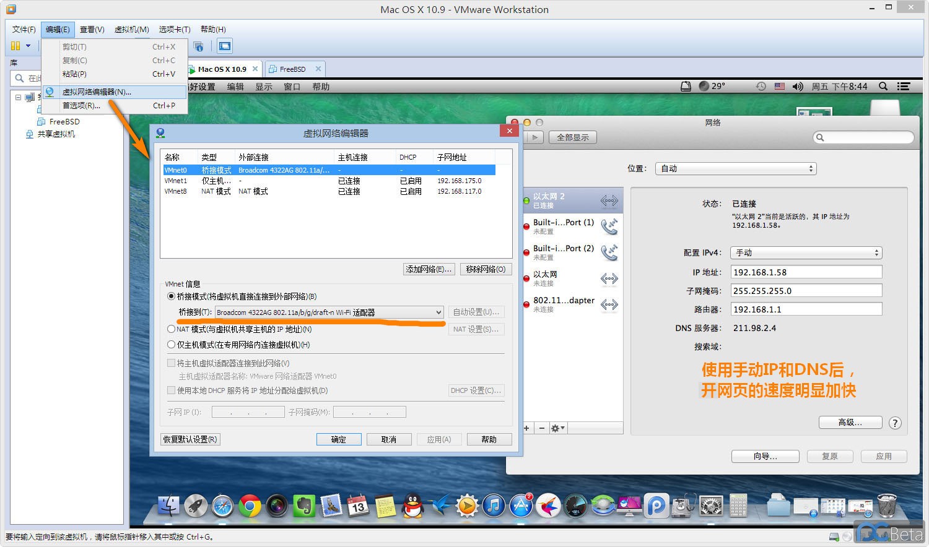Open Google Chrome from the Mac dock
The image size is (929, 547).
tap(250, 506)
